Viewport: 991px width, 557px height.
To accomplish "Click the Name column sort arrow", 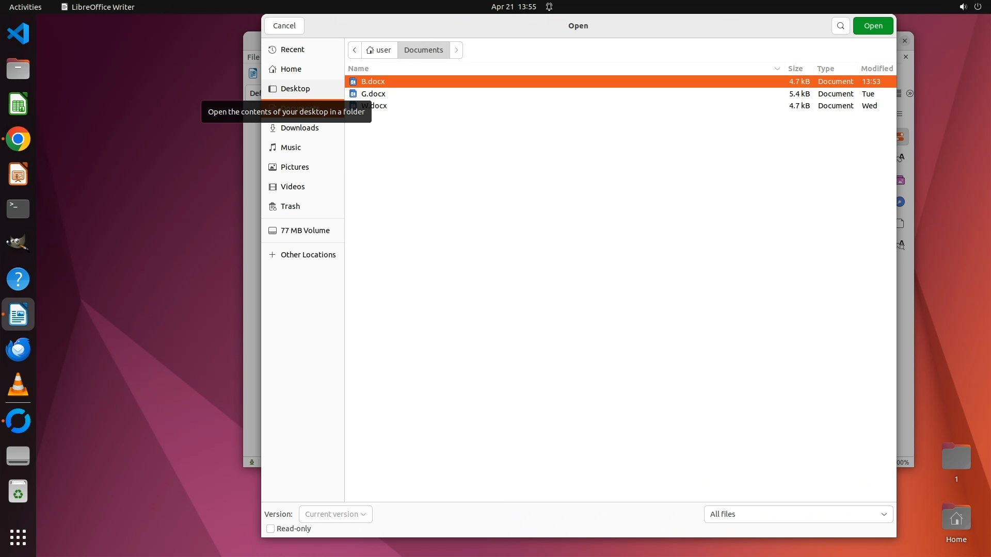I will point(777,69).
